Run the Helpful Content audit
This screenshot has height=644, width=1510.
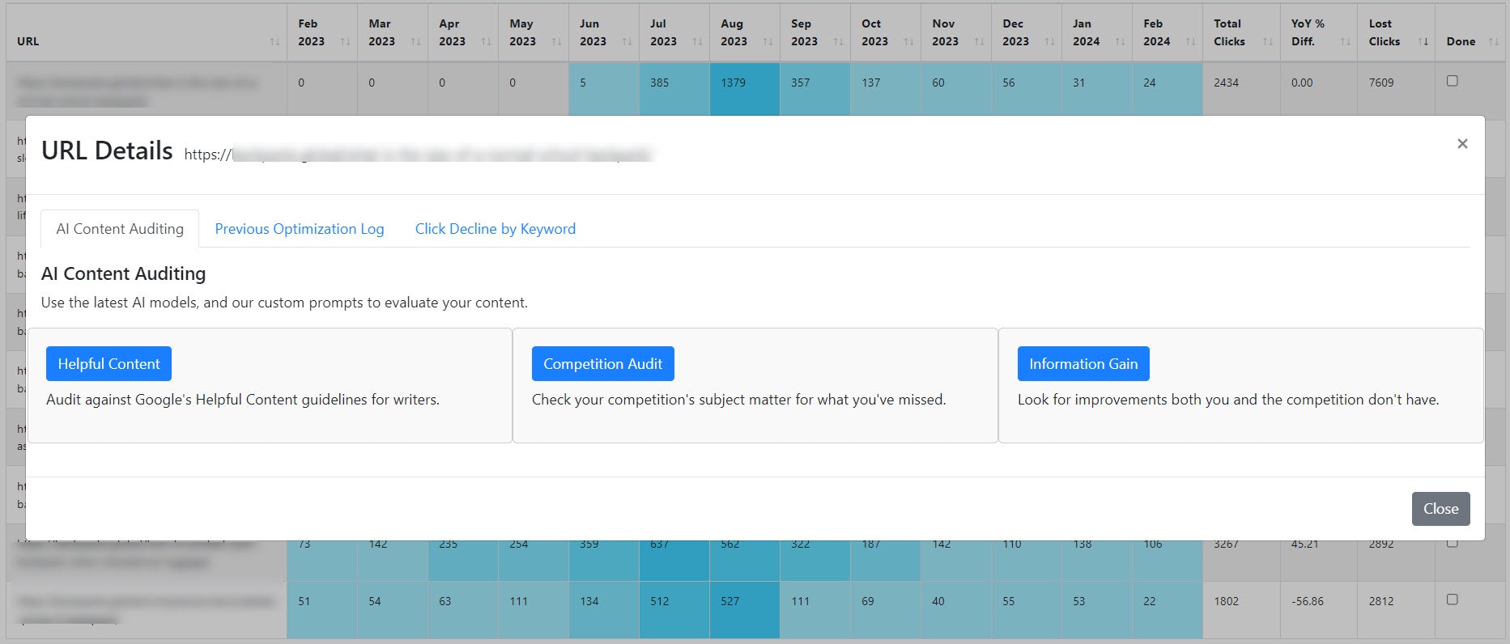tap(108, 364)
